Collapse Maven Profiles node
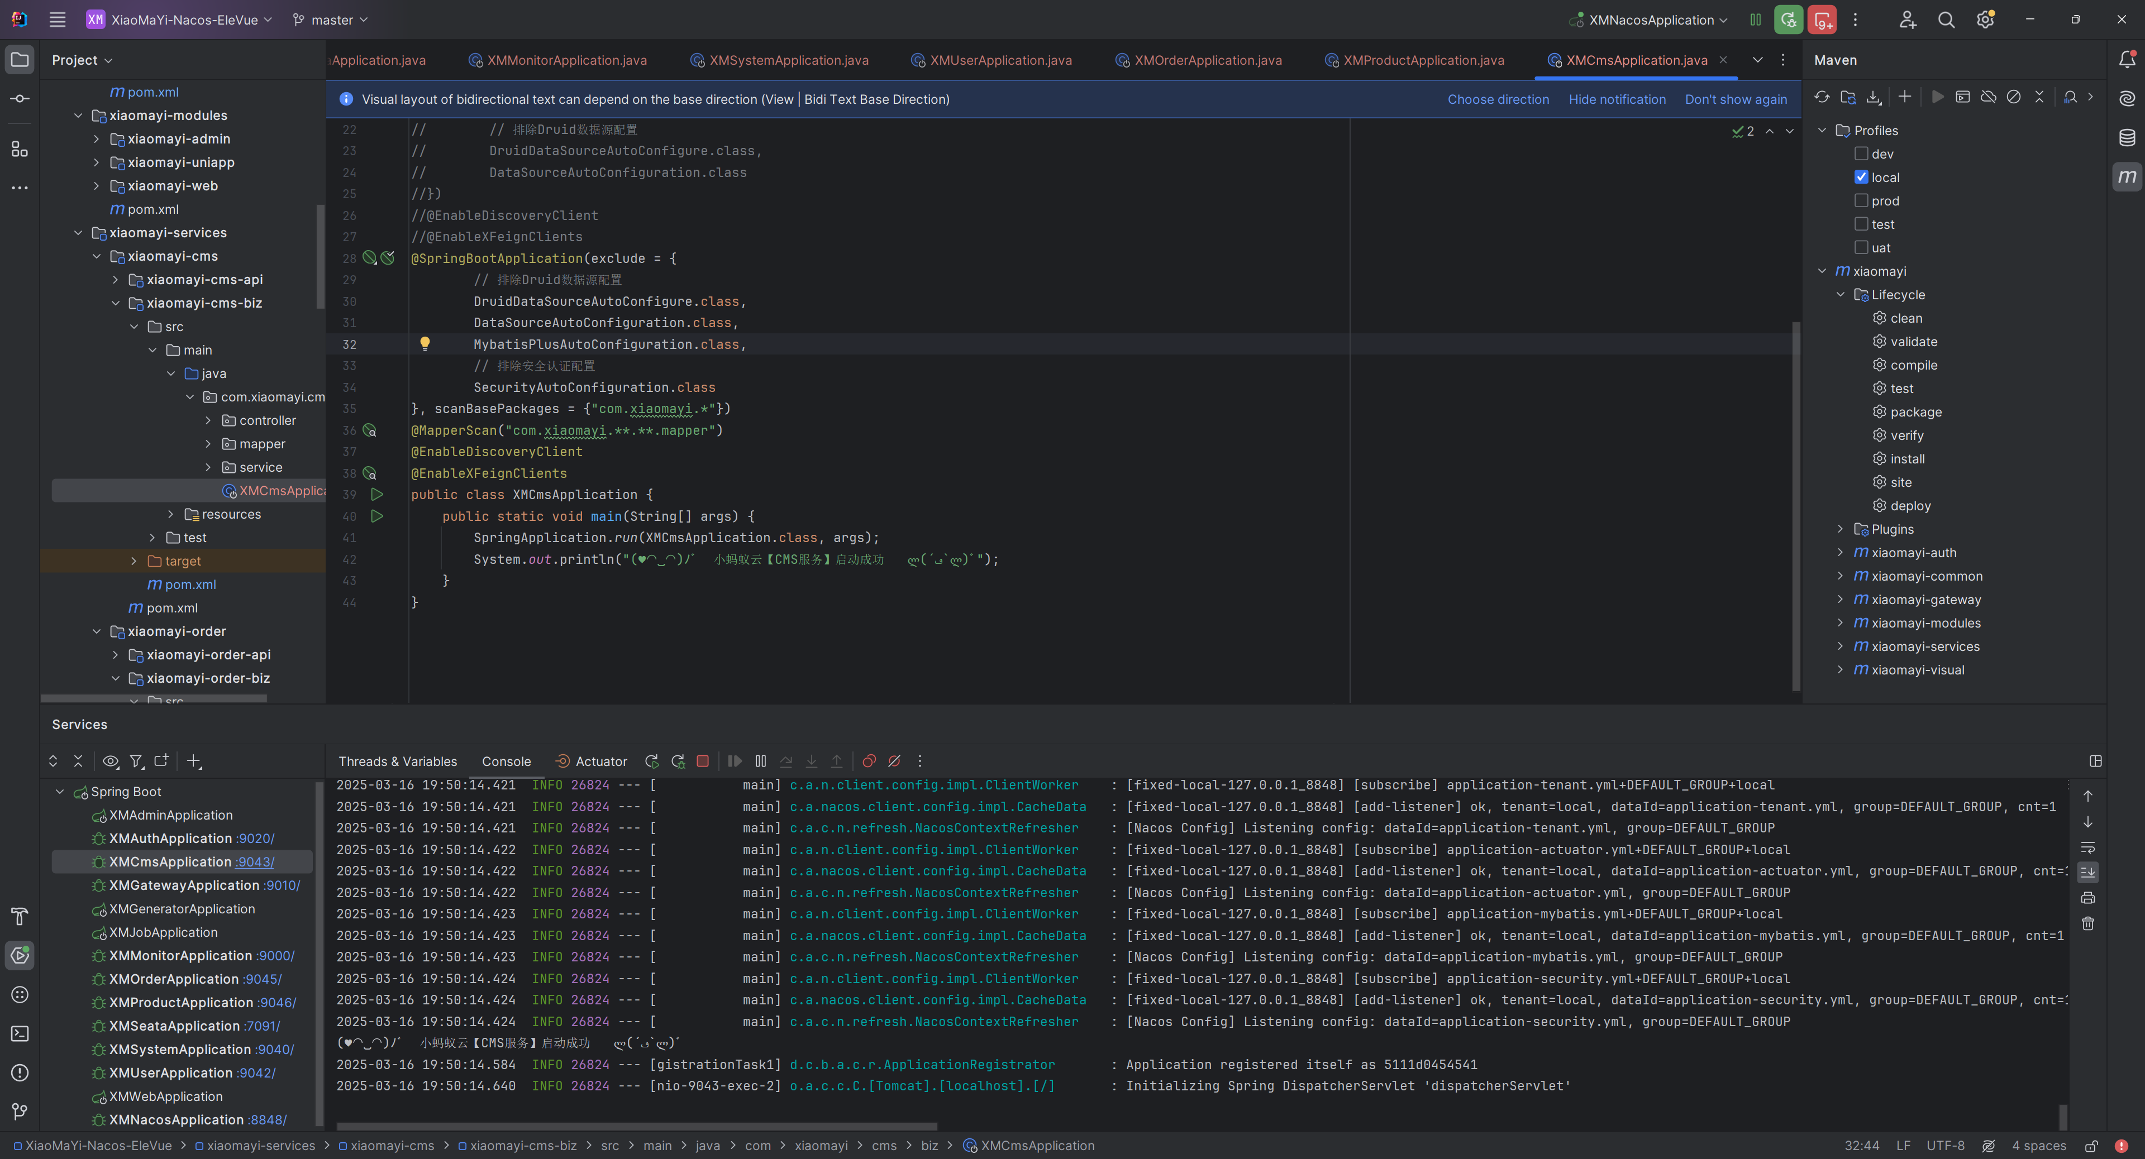This screenshot has height=1159, width=2145. (x=1822, y=131)
